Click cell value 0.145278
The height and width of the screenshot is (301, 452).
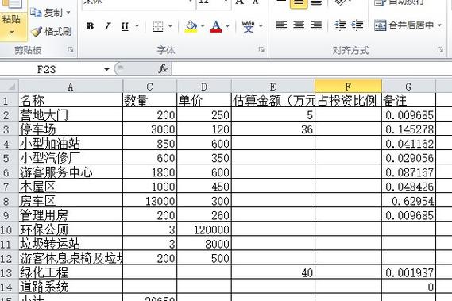[408, 129]
